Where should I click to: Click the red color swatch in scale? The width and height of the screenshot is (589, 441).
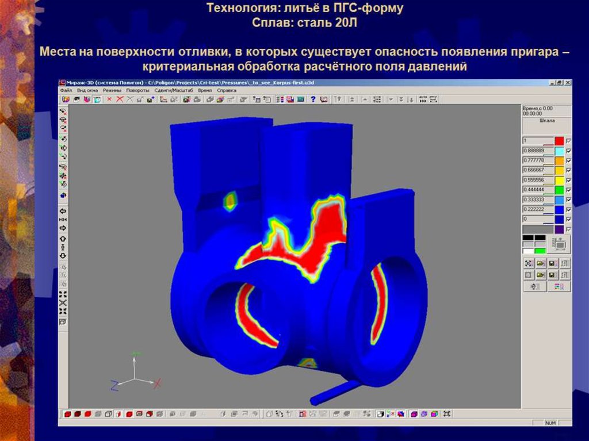559,141
